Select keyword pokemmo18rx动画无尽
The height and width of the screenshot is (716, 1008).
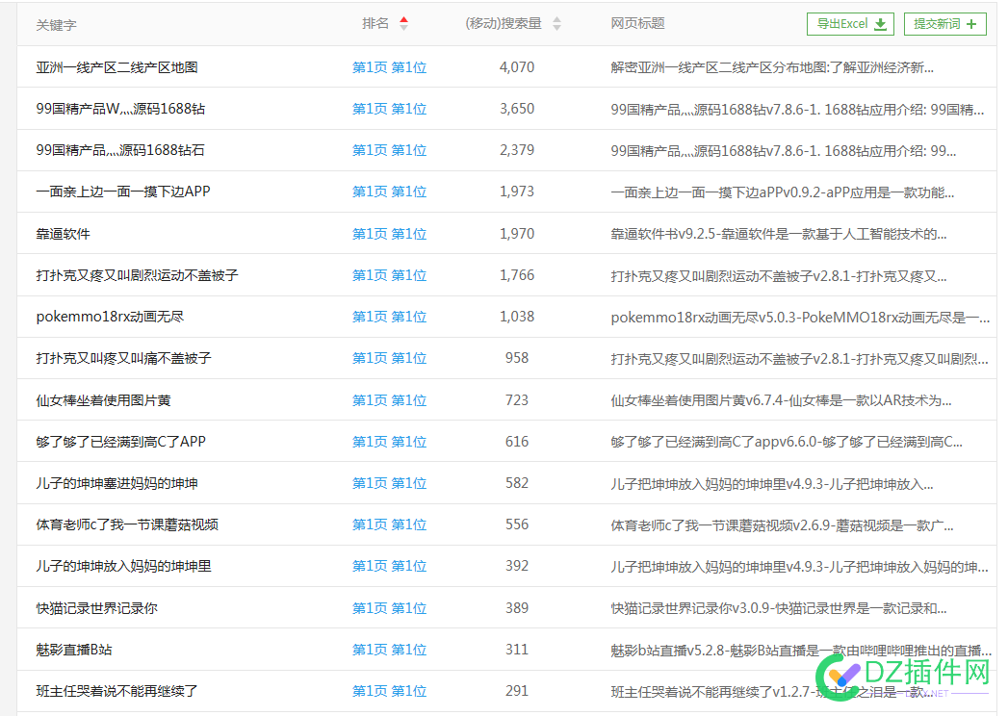point(110,317)
